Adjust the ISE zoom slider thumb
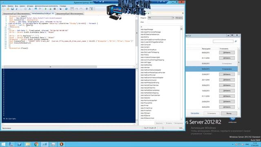This screenshot has width=261, height=147. tap(163, 128)
